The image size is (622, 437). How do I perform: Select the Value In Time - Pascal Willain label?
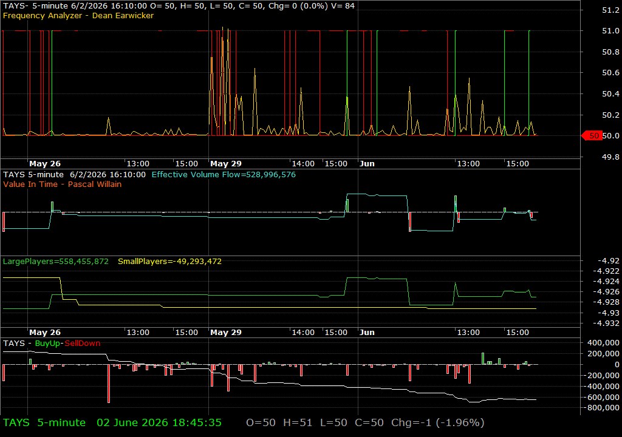(x=63, y=185)
